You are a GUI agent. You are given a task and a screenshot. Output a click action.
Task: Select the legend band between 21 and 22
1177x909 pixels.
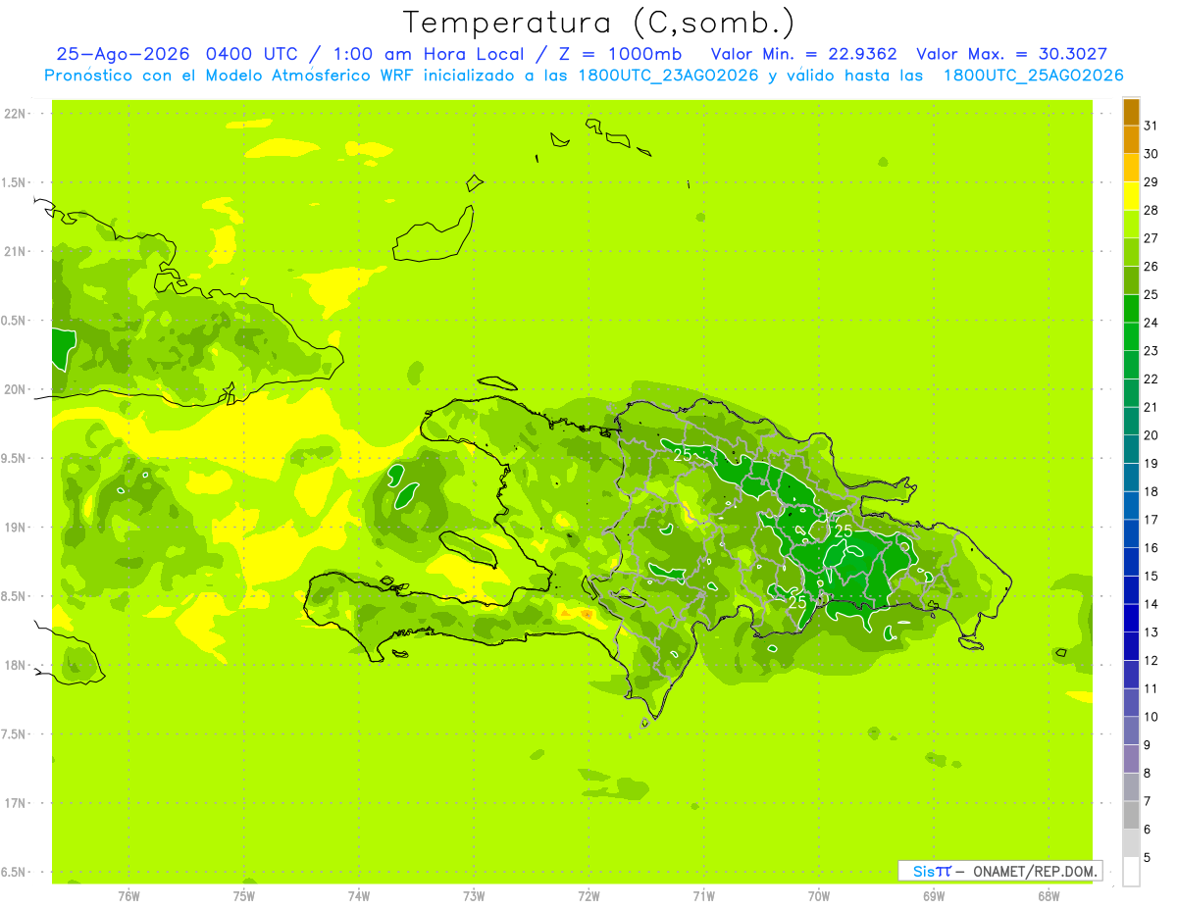tap(1131, 393)
